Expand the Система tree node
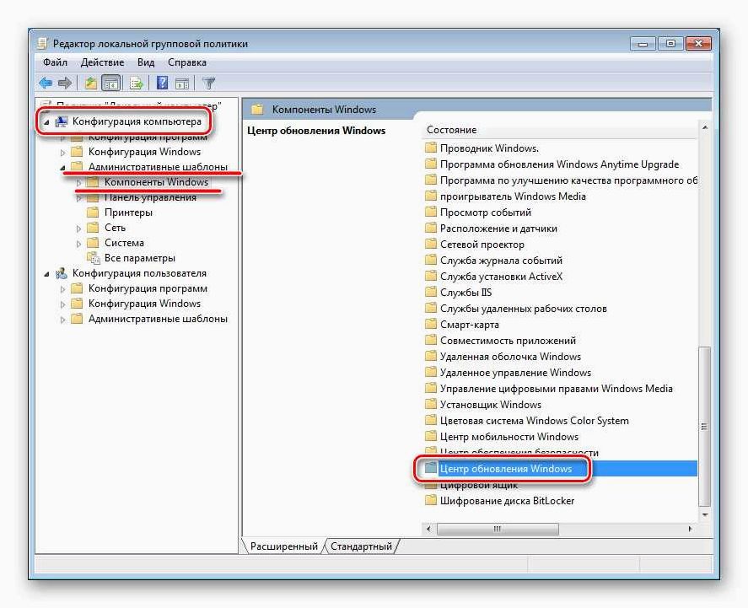 78,244
